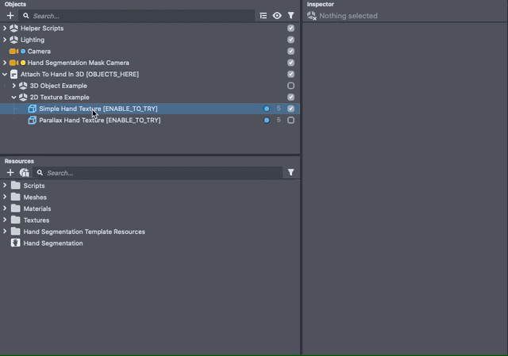Expand the Textures folder
This screenshot has width=508, height=356.
[5, 220]
